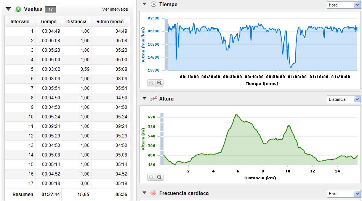Sort by Distancia column header
362x201 pixels.
click(x=76, y=21)
